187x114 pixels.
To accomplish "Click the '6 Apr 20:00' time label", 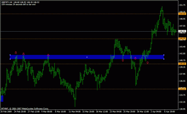I will (x=170, y=112).
